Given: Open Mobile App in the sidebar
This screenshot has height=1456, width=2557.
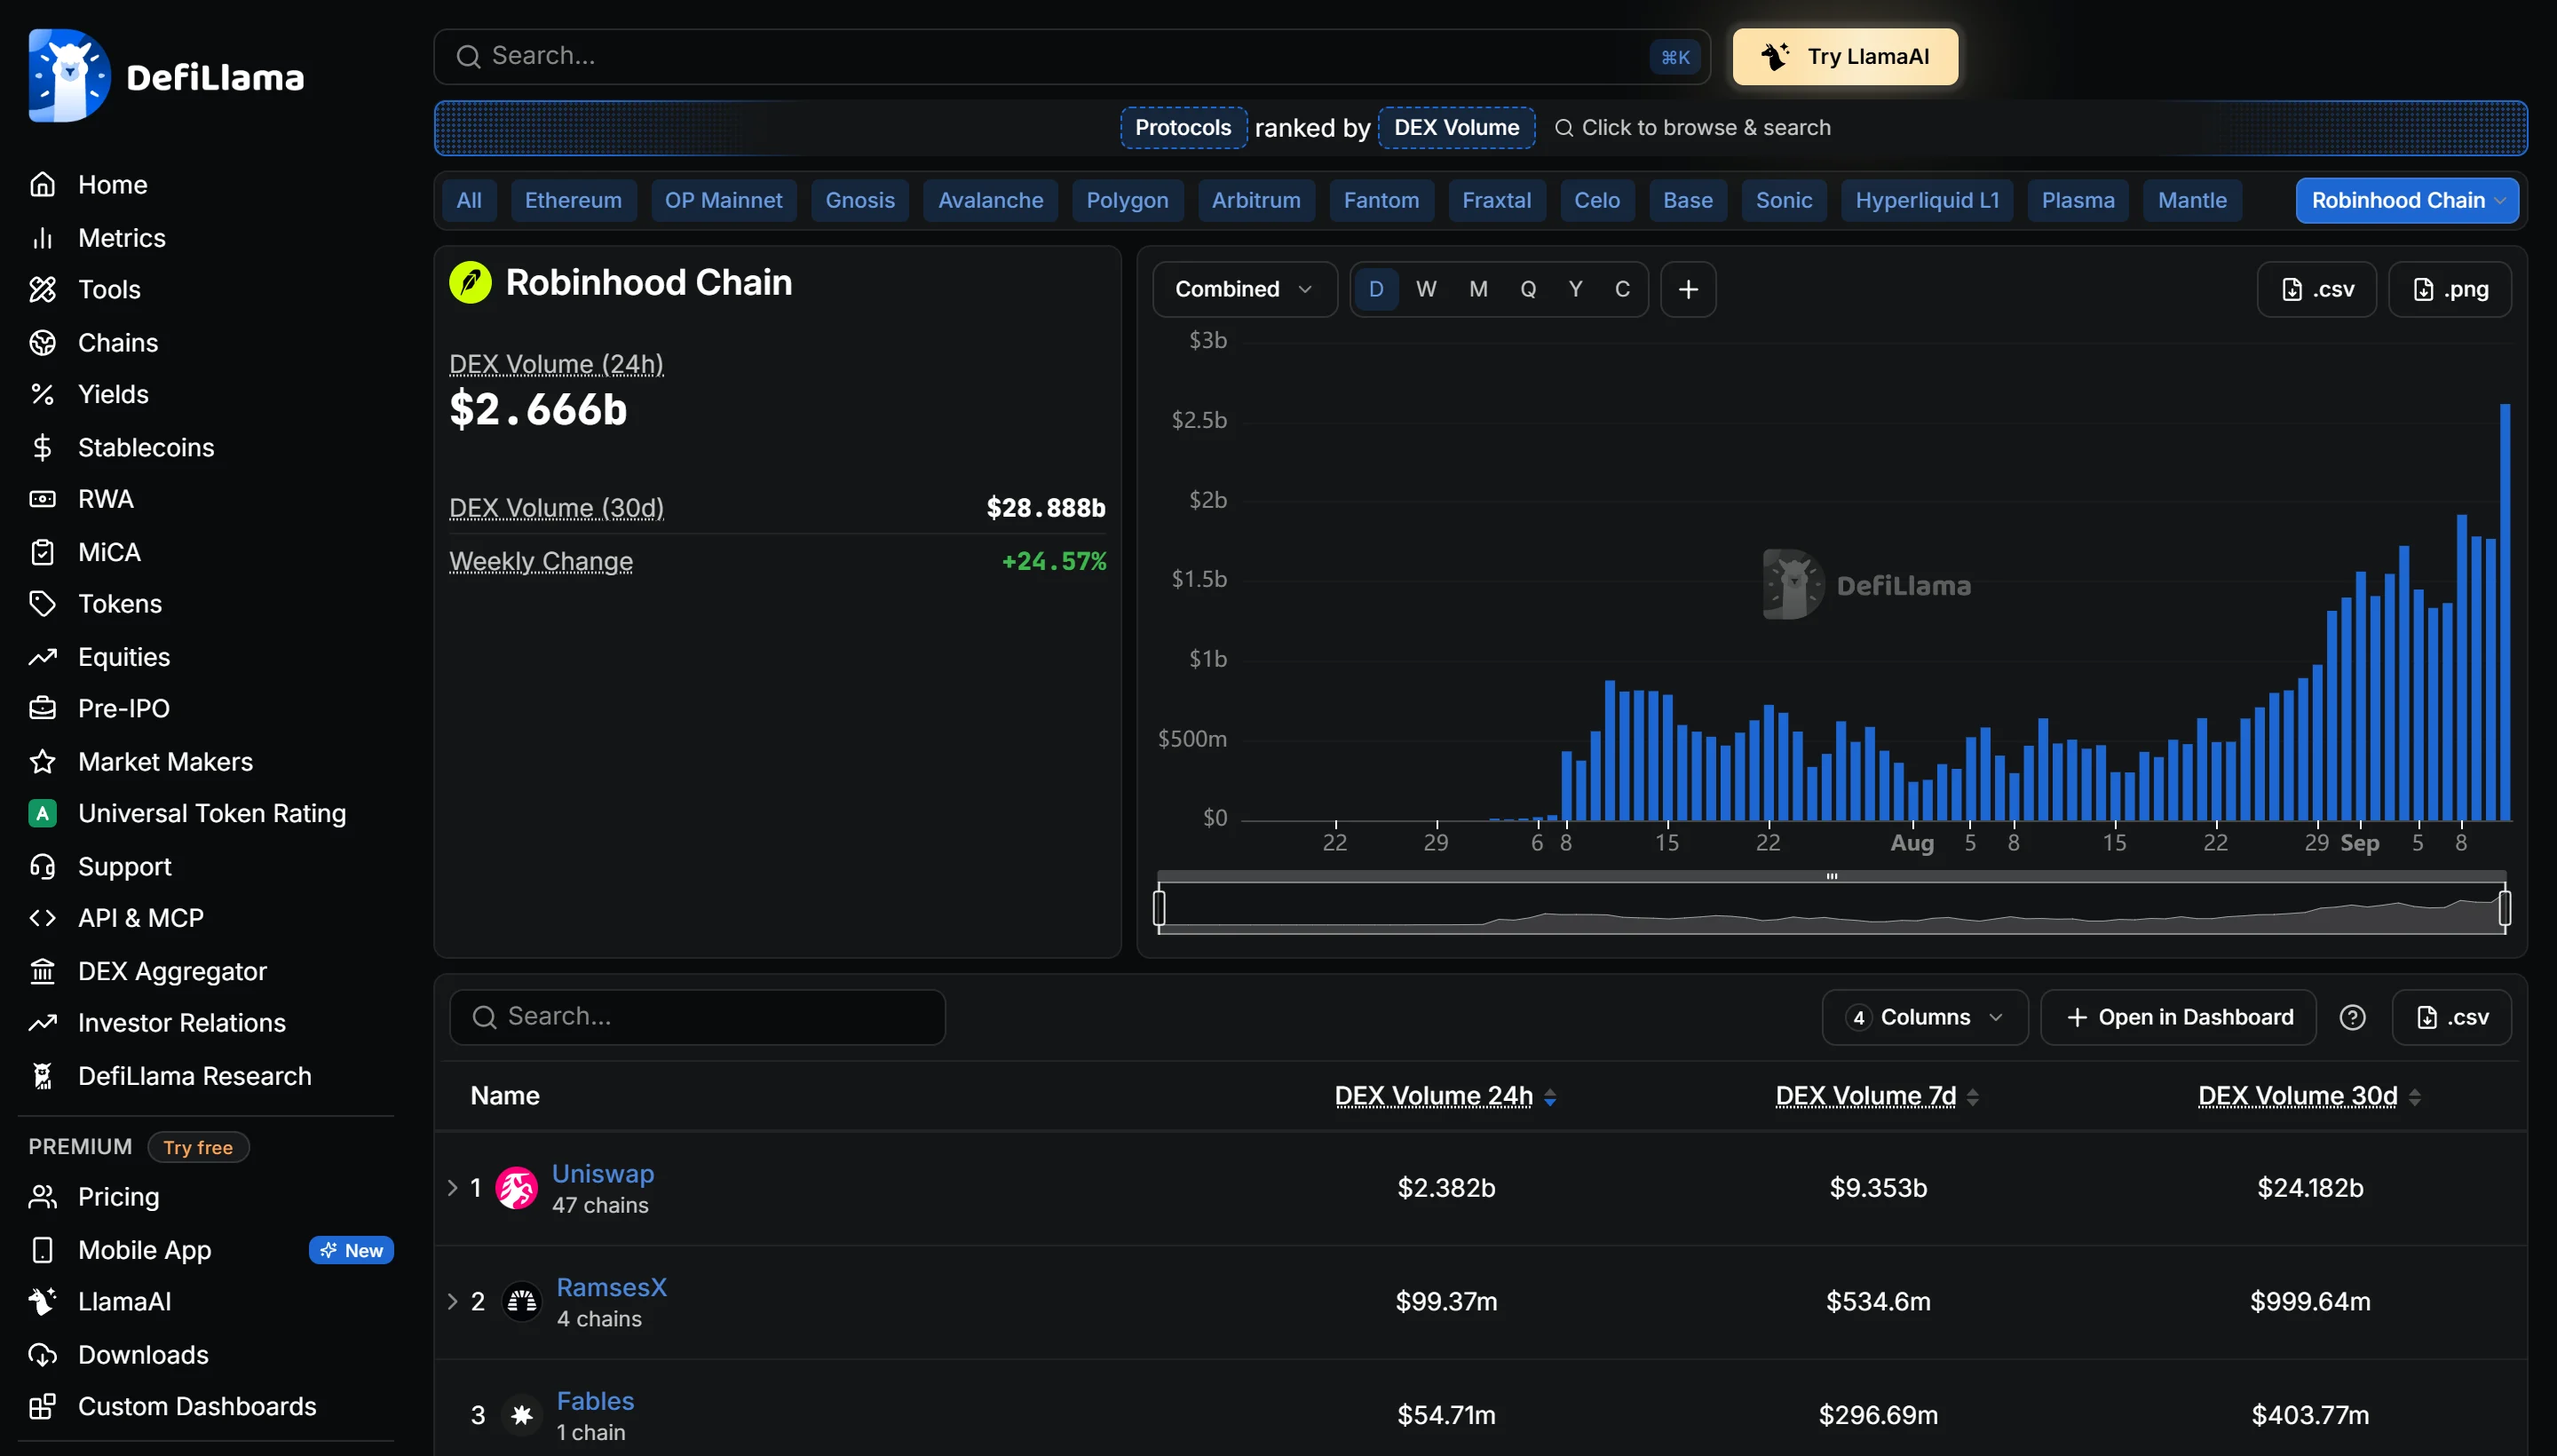Looking at the screenshot, I should (x=144, y=1250).
